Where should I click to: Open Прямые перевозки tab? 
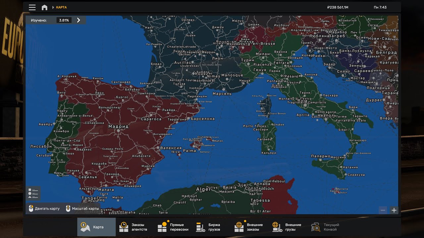[173, 227]
